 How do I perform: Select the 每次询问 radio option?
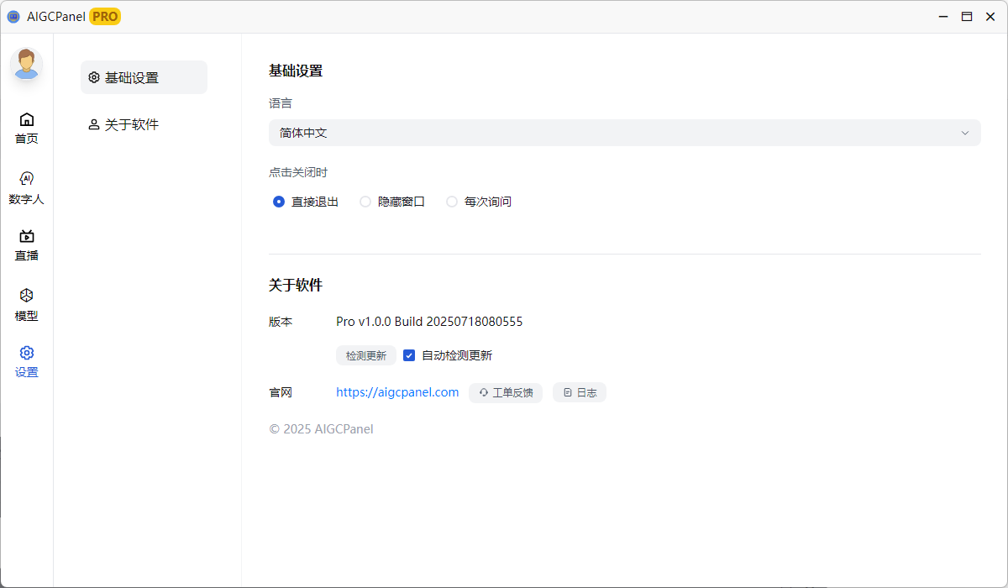pos(452,202)
